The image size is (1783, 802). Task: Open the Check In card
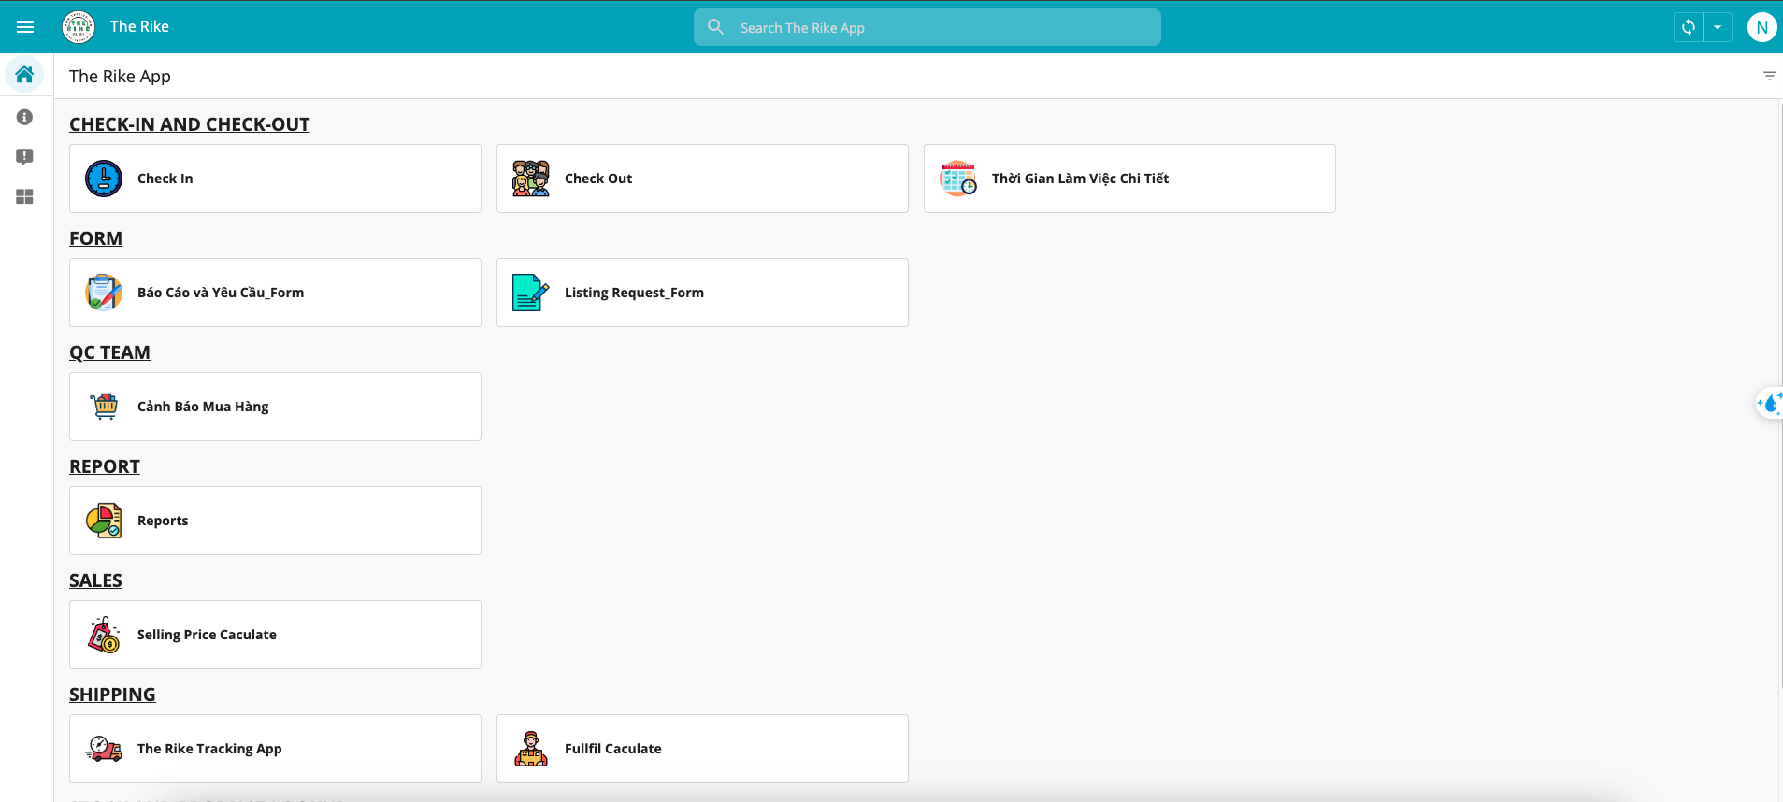click(275, 179)
